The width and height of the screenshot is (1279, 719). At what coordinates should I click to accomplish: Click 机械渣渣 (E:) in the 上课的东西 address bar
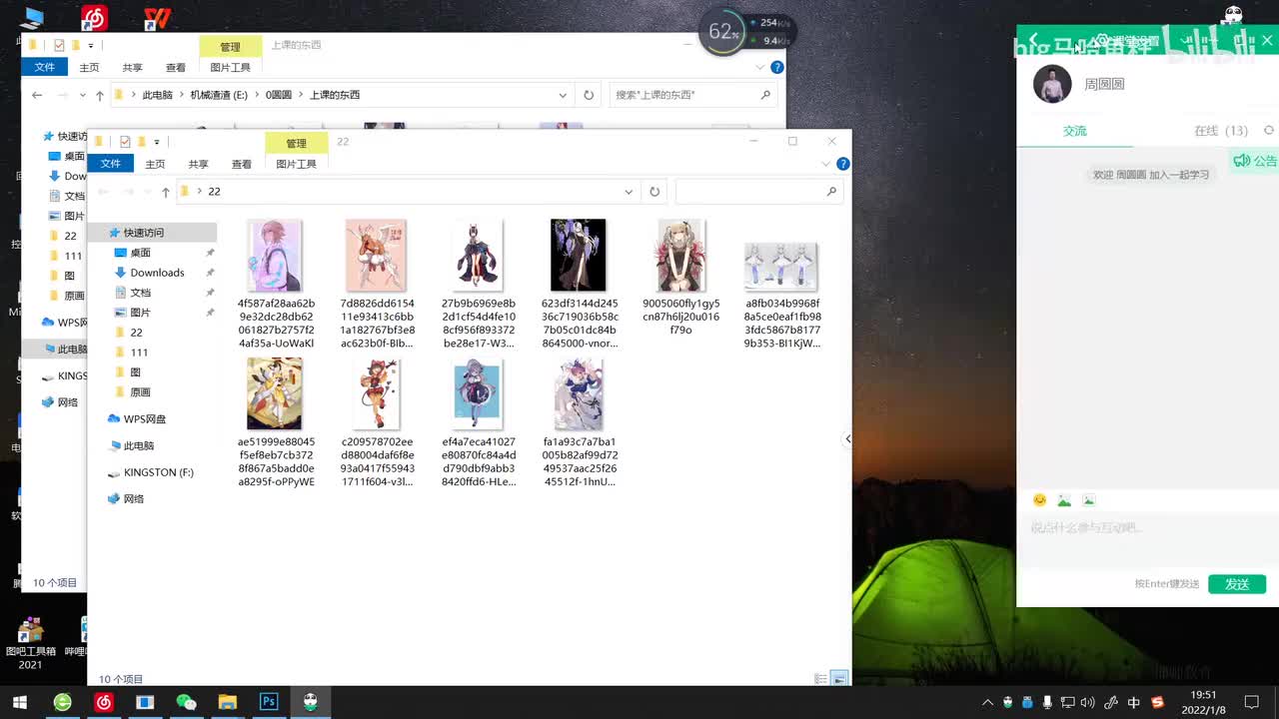pos(219,95)
